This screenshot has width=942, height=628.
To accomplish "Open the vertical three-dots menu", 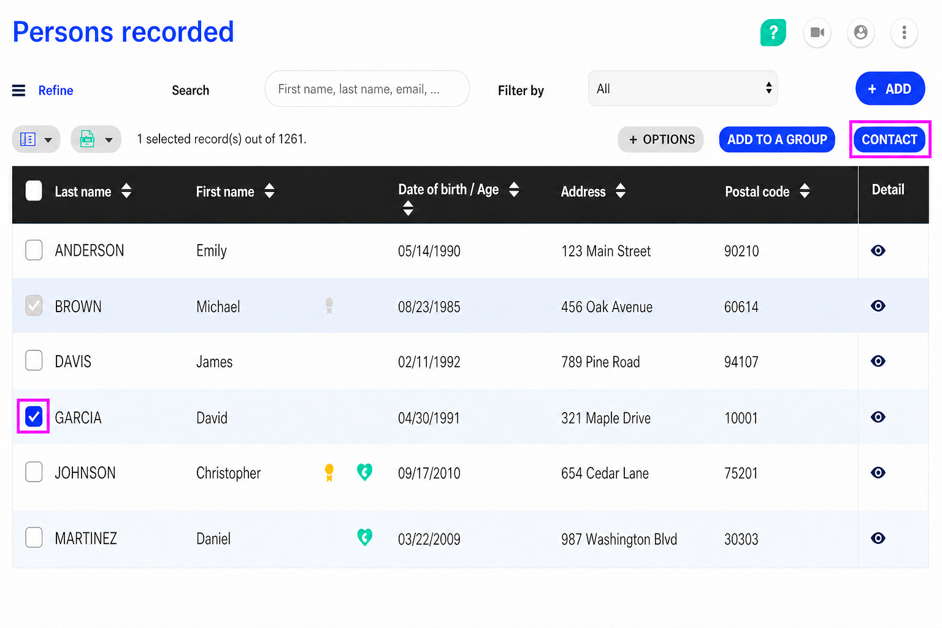I will 904,32.
